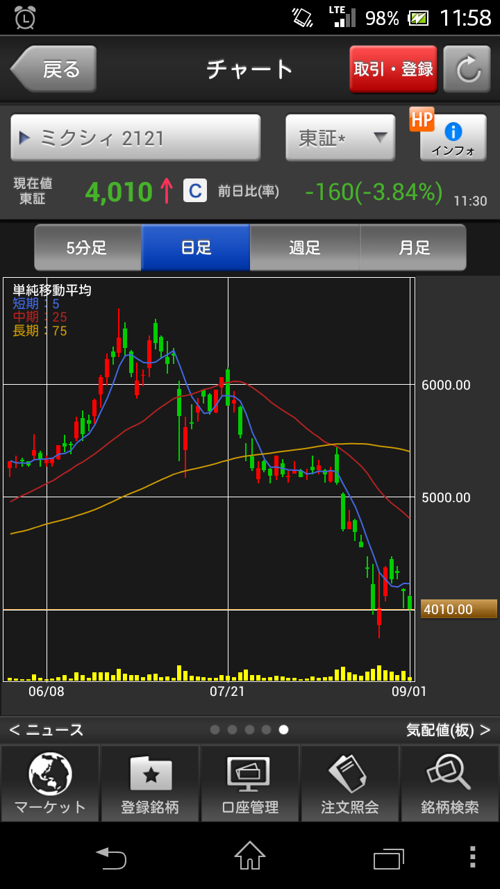This screenshot has height=889, width=500.
Task: Switch to the 週足 weekly tab
Action: pyautogui.click(x=305, y=247)
